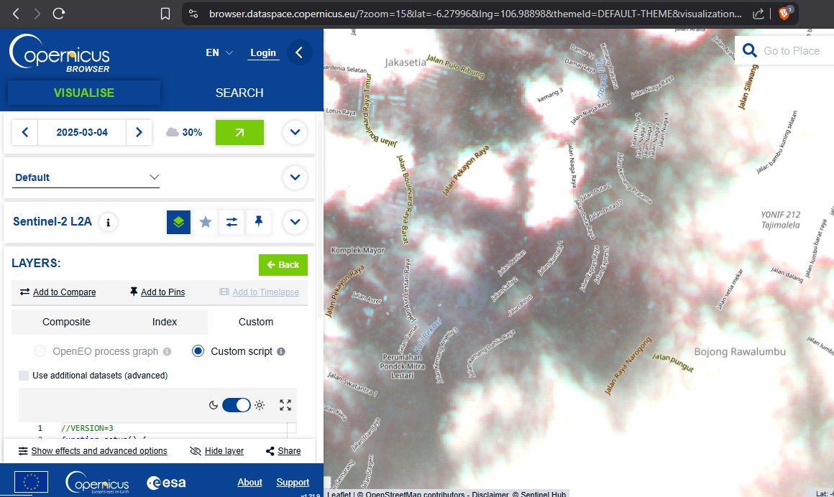Click Add to Pins link

(157, 292)
